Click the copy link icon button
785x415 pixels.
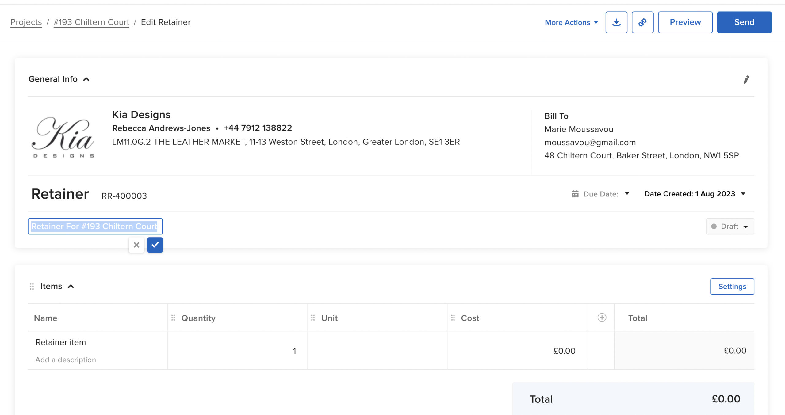(642, 22)
